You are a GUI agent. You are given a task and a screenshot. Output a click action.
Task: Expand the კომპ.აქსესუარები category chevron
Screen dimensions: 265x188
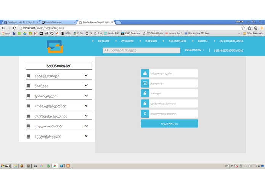click(x=86, y=105)
